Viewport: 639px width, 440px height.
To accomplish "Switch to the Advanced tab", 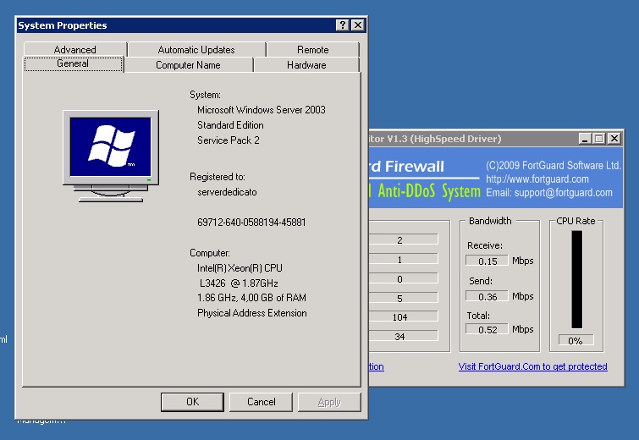I will tap(74, 50).
